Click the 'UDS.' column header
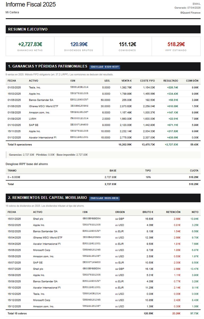 107,81
